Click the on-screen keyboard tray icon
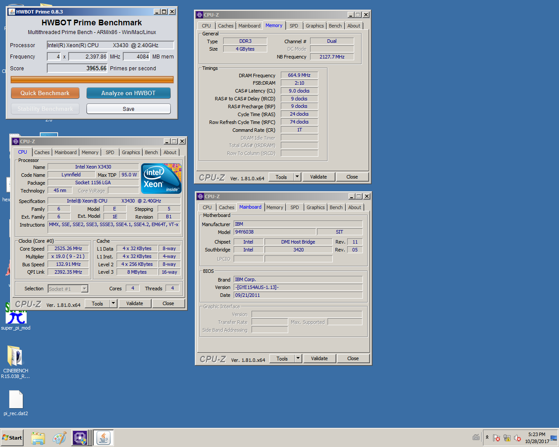This screenshot has height=447, width=559. click(476, 437)
